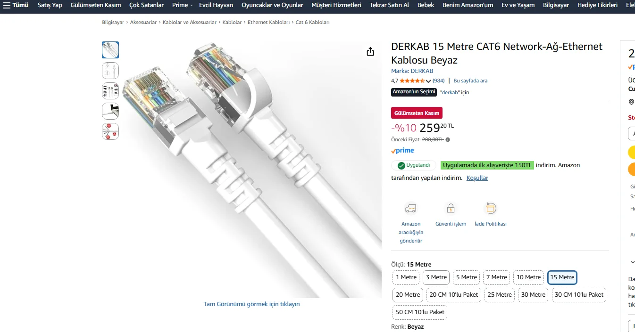Choose the 20 Metre size option
Viewport: 635px width, 332px height.
point(408,295)
